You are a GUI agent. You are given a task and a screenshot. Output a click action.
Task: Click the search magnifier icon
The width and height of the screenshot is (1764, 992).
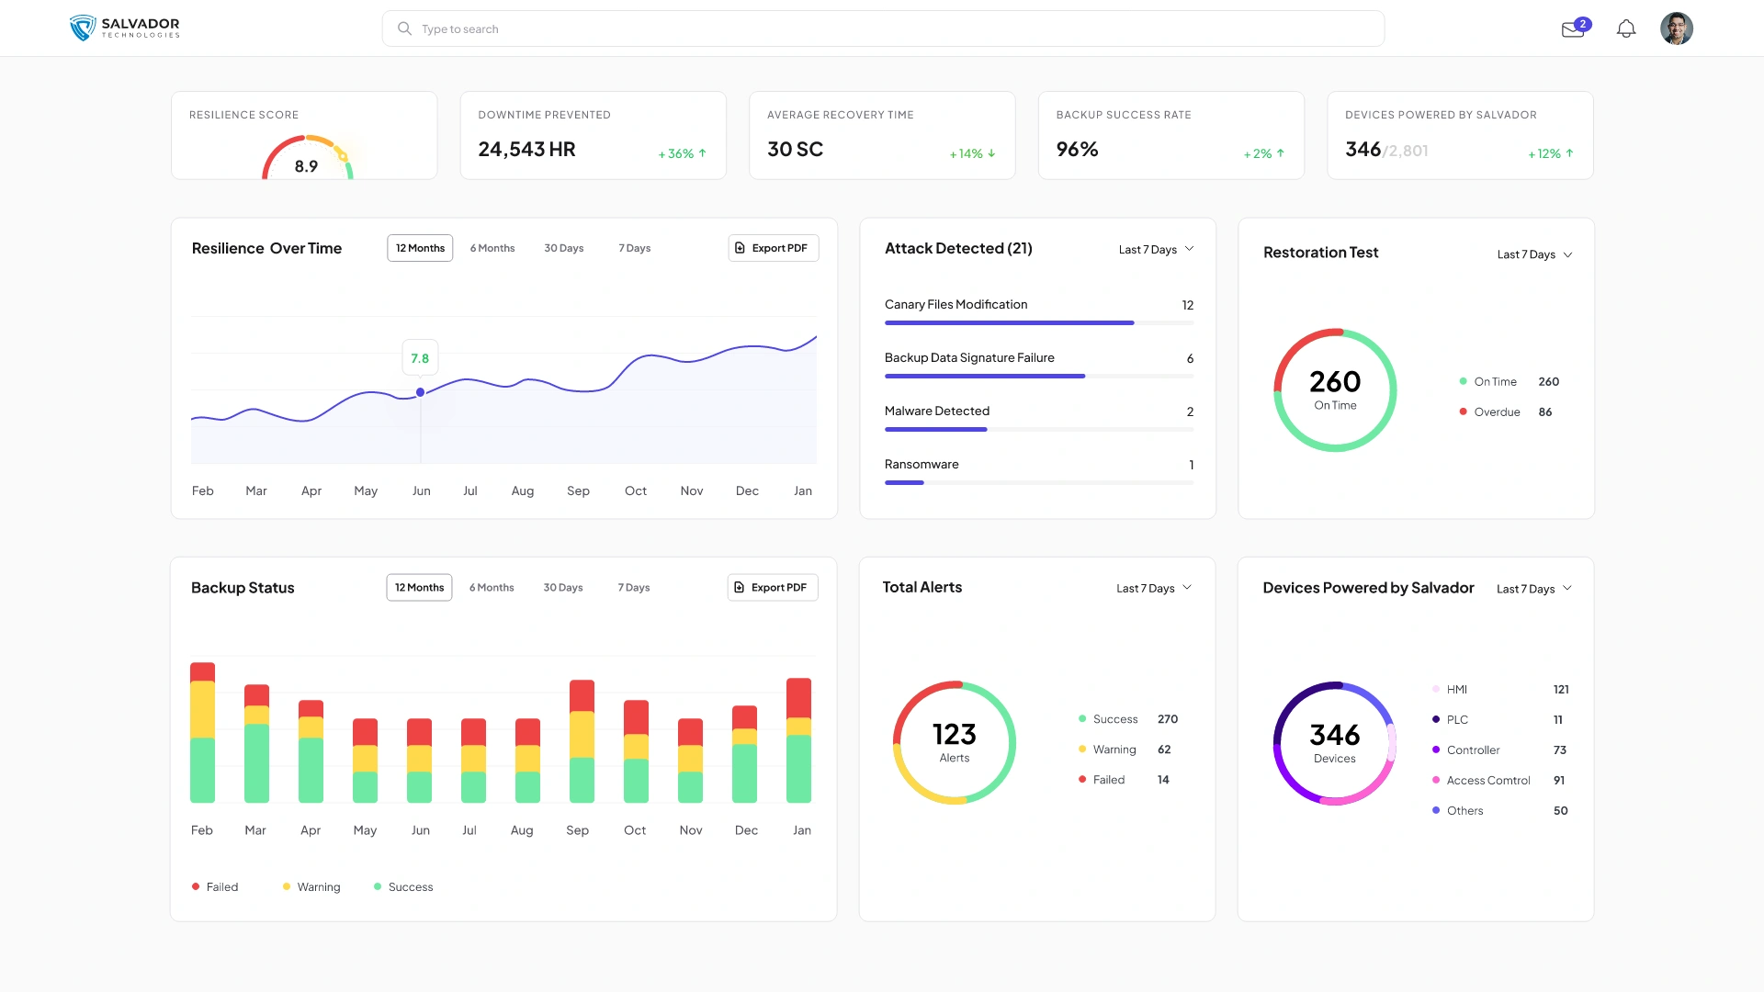[404, 28]
